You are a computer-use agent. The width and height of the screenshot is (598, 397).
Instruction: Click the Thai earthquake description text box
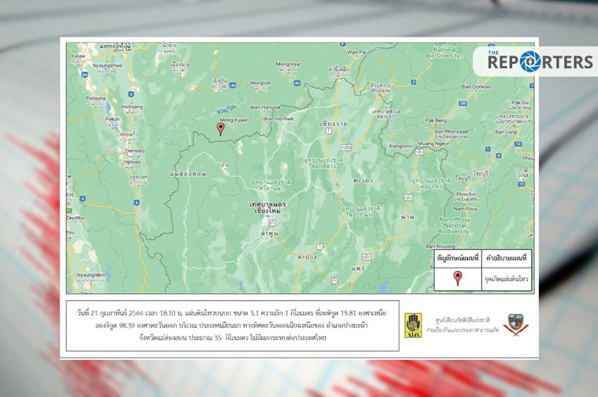232,325
